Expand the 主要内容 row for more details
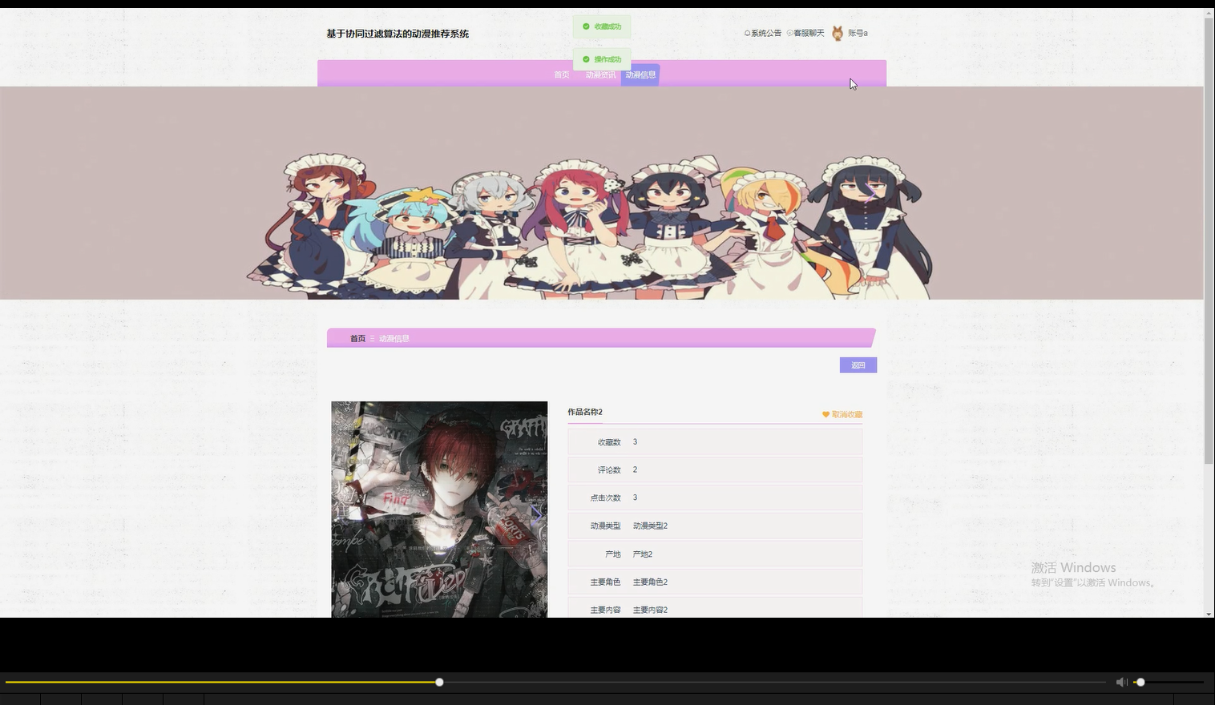This screenshot has height=705, width=1215. (714, 610)
